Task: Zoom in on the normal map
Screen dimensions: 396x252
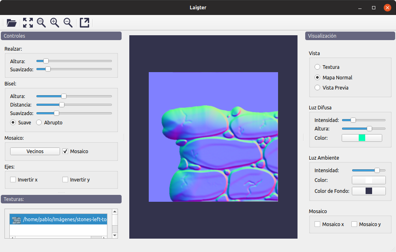Action: (x=55, y=23)
